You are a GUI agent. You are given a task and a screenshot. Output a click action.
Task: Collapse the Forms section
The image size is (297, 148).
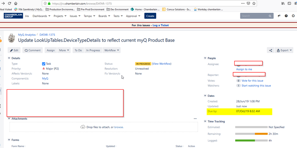point(9,140)
